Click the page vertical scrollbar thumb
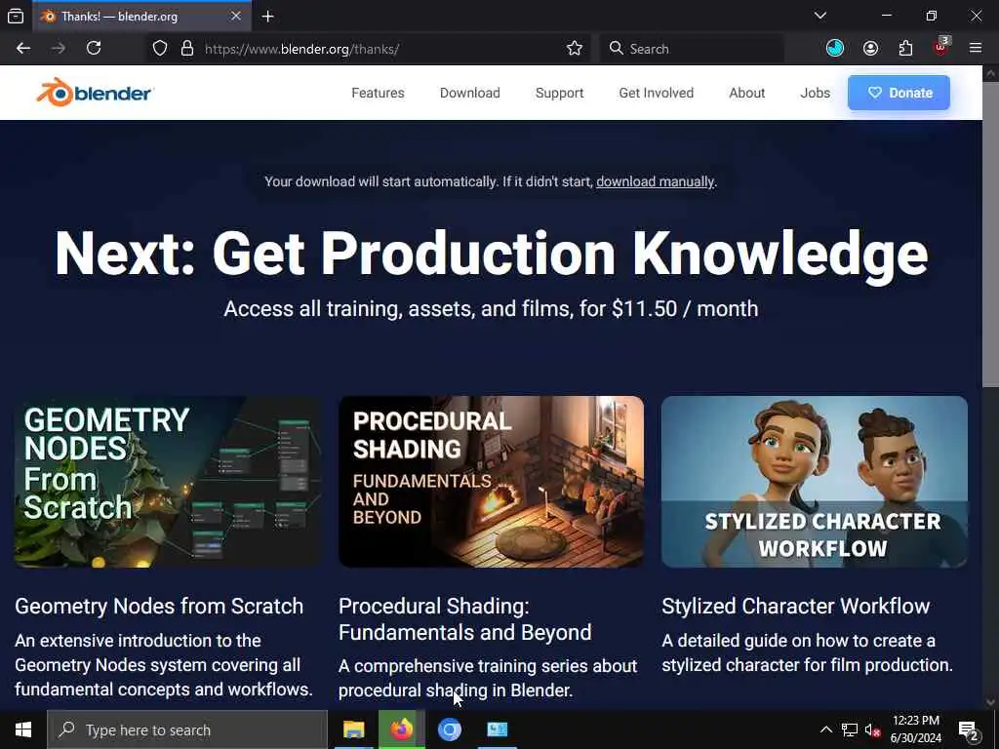Screen dimensions: 999x749 pyautogui.click(x=991, y=234)
